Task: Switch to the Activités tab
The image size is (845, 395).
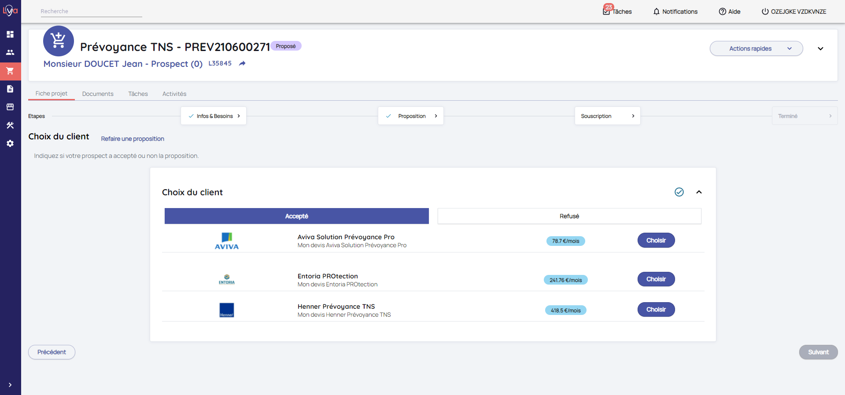Action: (x=174, y=94)
